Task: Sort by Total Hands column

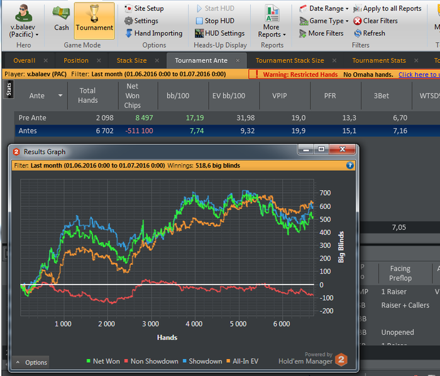Action: point(87,95)
